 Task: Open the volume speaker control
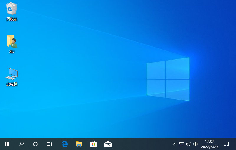click(x=189, y=144)
